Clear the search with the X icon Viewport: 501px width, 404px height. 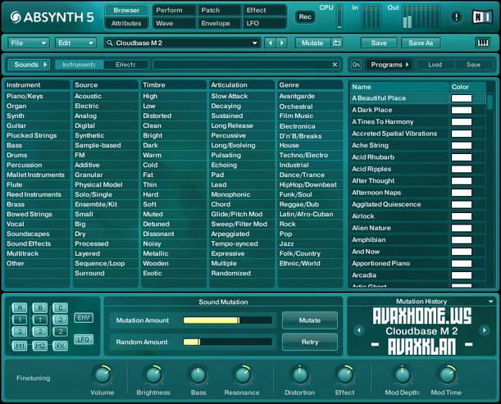pyautogui.click(x=335, y=65)
